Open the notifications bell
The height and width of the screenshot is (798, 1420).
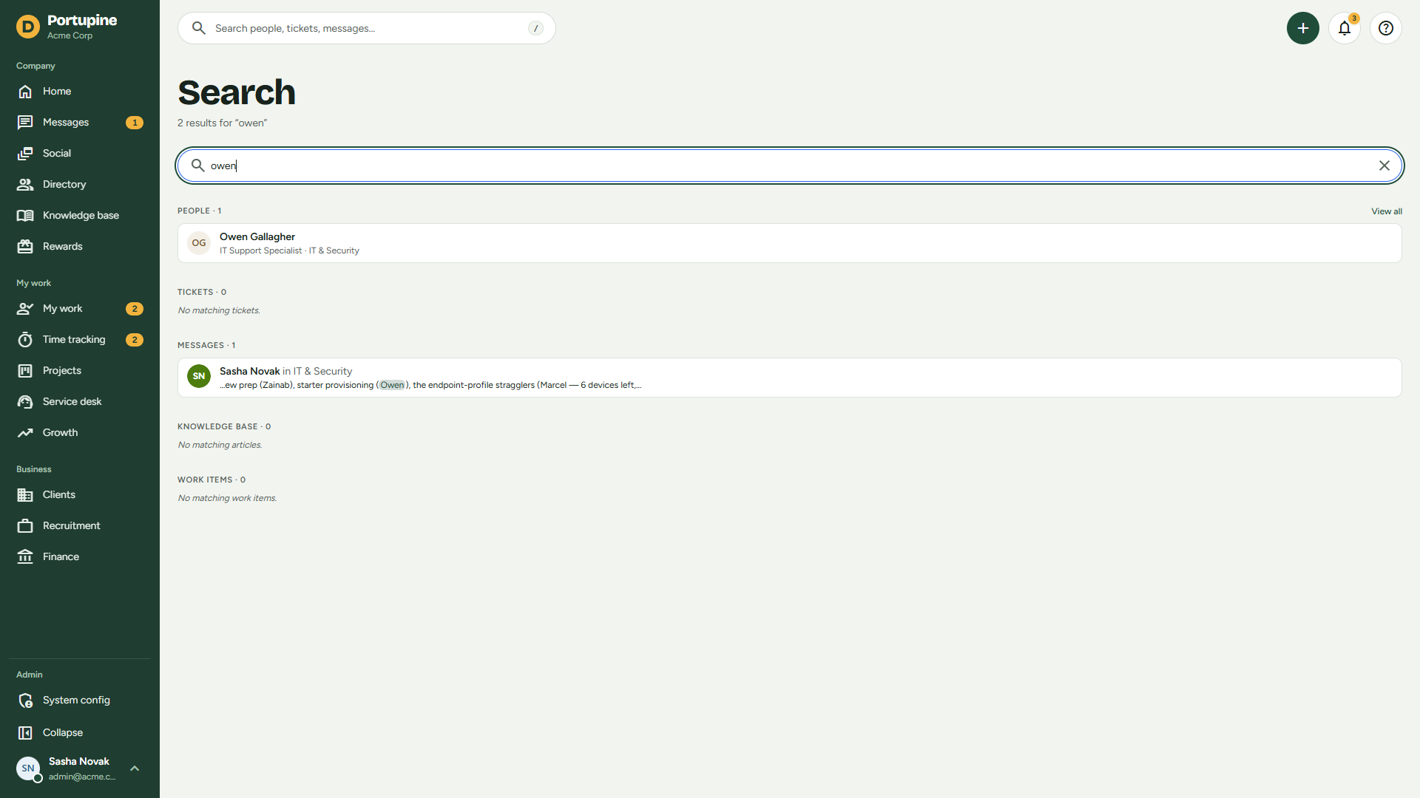click(x=1345, y=28)
